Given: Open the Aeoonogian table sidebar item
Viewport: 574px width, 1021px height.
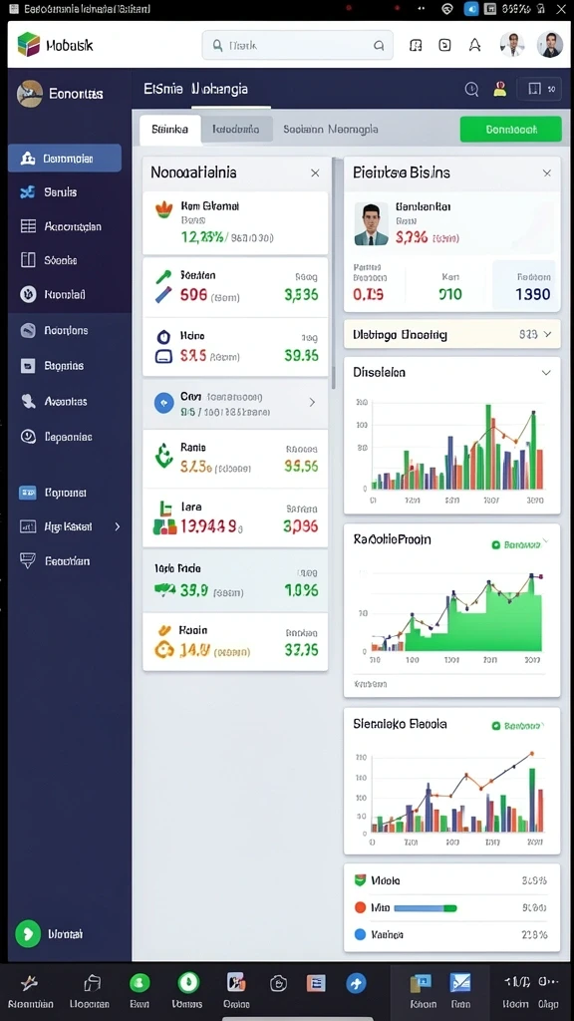Looking at the screenshot, I should (x=65, y=226).
